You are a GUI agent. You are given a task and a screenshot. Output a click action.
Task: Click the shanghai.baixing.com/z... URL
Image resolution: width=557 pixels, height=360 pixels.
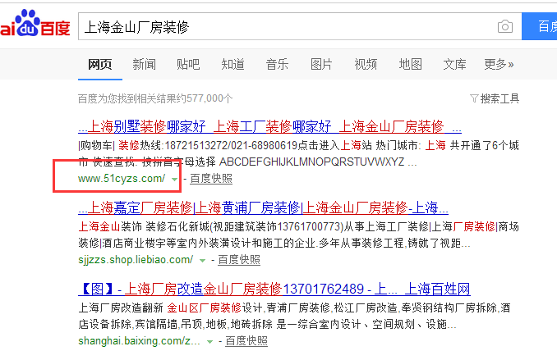click(140, 341)
